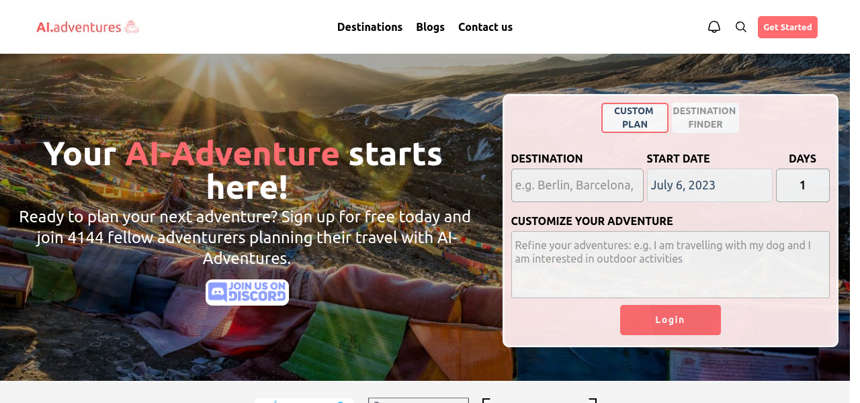Screen dimensions: 860x403
Task: Click the 'Your AI-Adventure starts here!' heading
Action: [243, 171]
